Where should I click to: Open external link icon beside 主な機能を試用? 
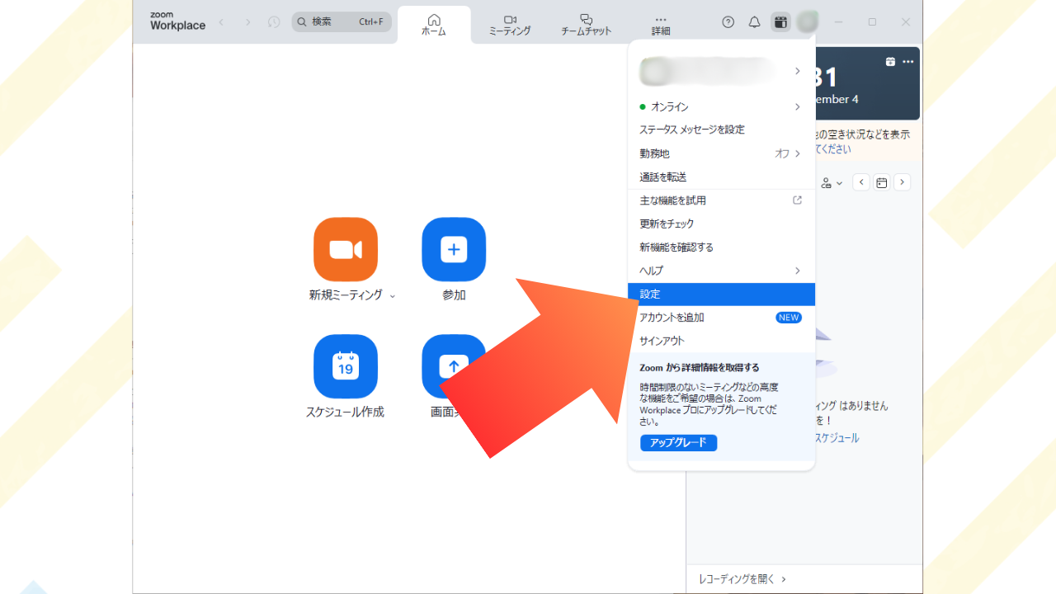pyautogui.click(x=797, y=200)
